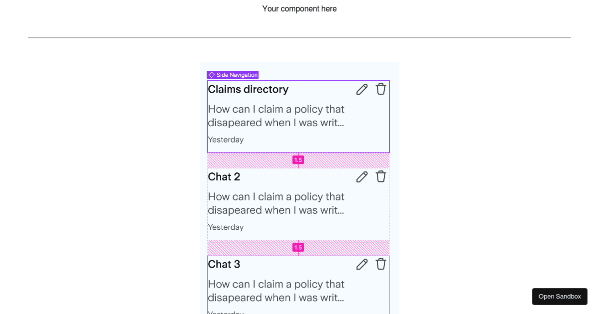The width and height of the screenshot is (599, 314).
Task: Click edit pencil icon for Claims directory
Action: (362, 89)
